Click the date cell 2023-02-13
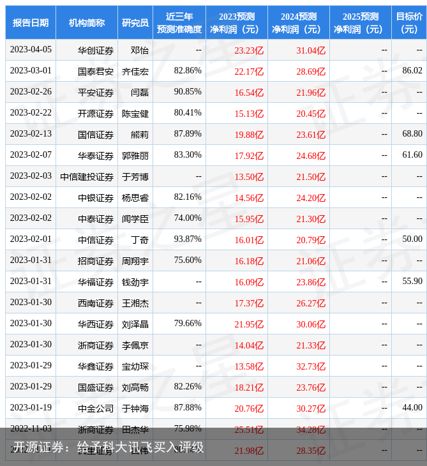Screen dimensions: 427x466 (31, 134)
